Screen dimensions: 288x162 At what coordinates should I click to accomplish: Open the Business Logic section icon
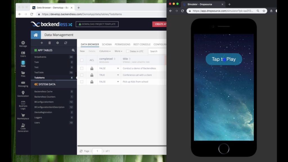[23, 105]
